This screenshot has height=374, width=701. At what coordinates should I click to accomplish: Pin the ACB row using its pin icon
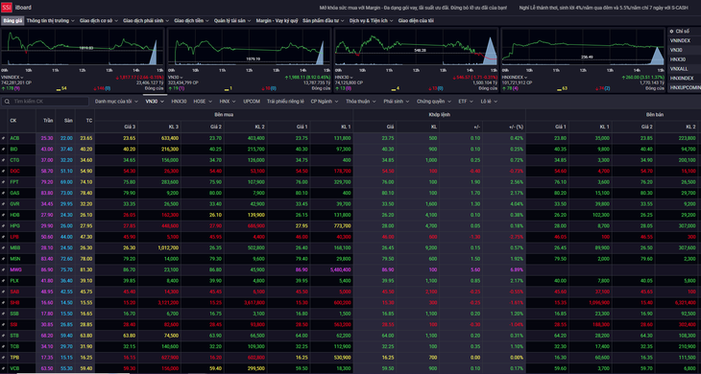click(x=4, y=138)
